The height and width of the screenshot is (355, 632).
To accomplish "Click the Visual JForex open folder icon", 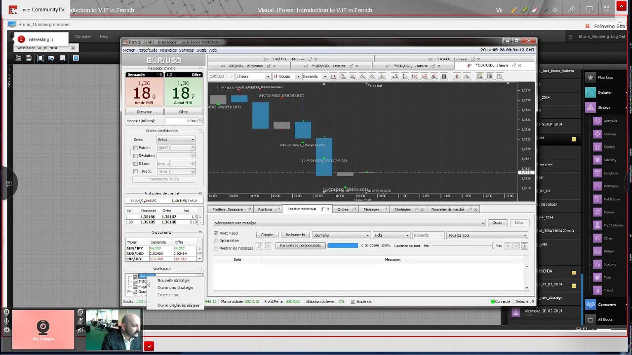I will pyautogui.click(x=18, y=58).
